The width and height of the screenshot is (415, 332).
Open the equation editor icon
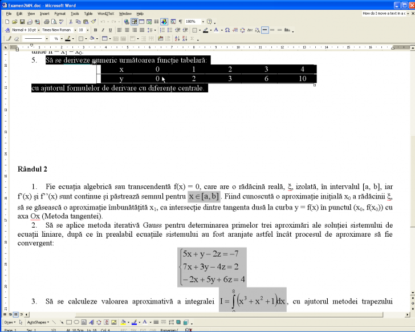(235, 30)
